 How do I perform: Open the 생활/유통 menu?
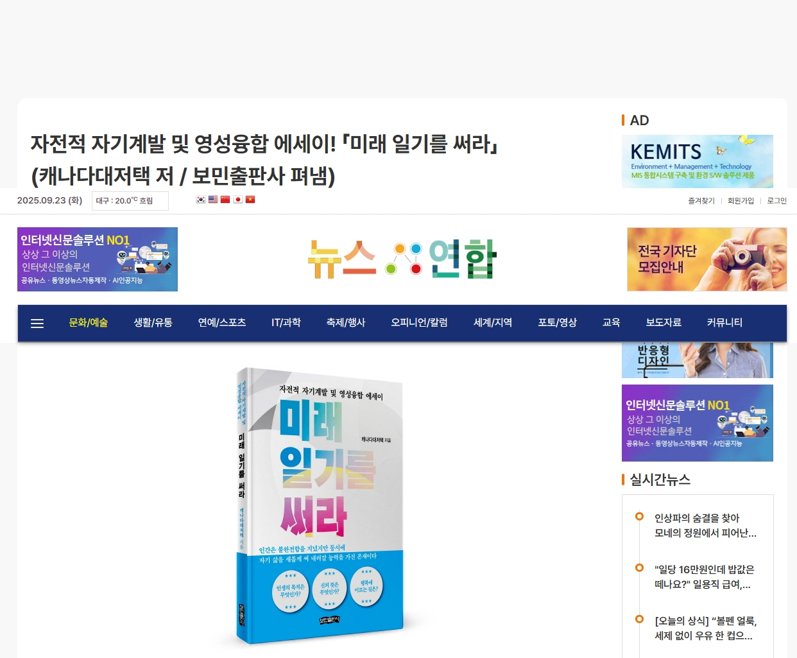point(153,323)
